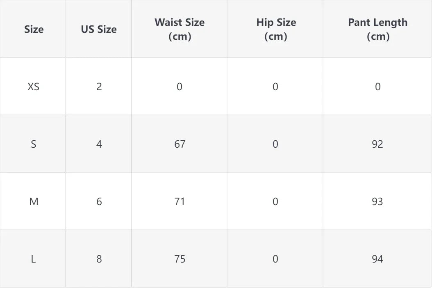
Task: Click pant length 94 cell
Action: [x=377, y=259]
